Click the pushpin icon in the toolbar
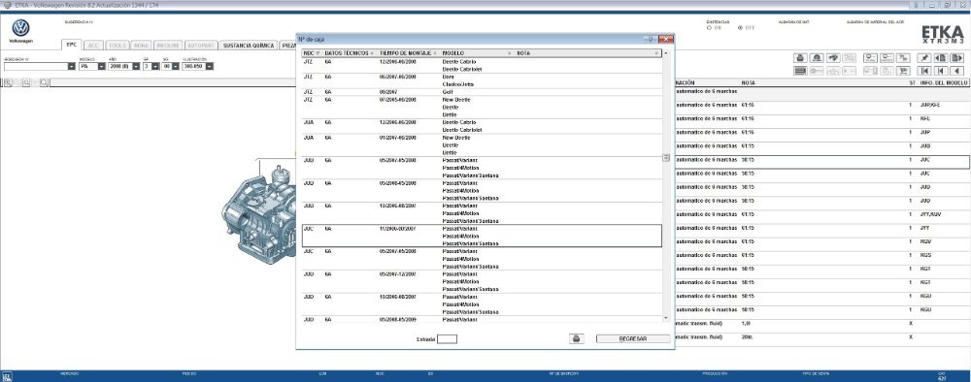The height and width of the screenshot is (382, 971). coord(924,57)
